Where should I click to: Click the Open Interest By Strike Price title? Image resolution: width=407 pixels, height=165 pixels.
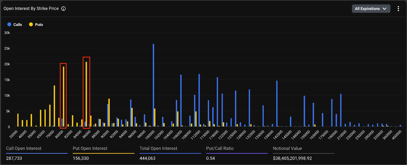pyautogui.click(x=31, y=8)
